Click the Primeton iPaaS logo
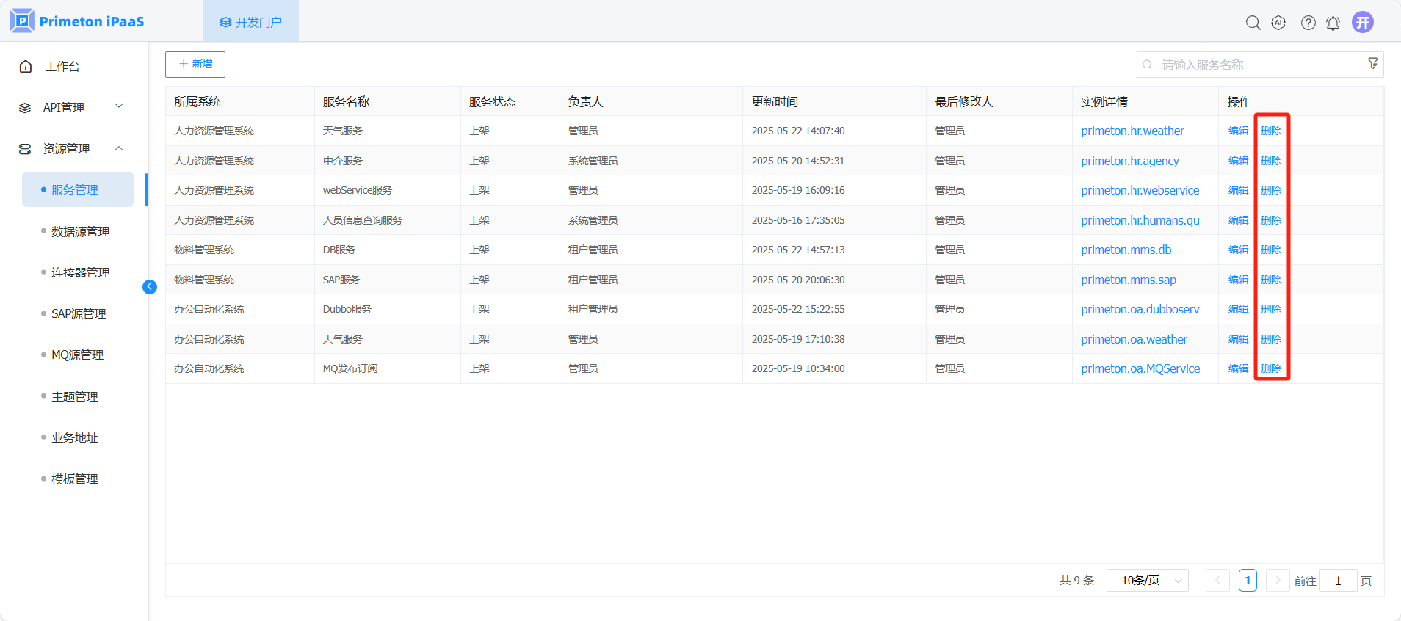Viewport: 1401px width, 621px height. pyautogui.click(x=77, y=21)
